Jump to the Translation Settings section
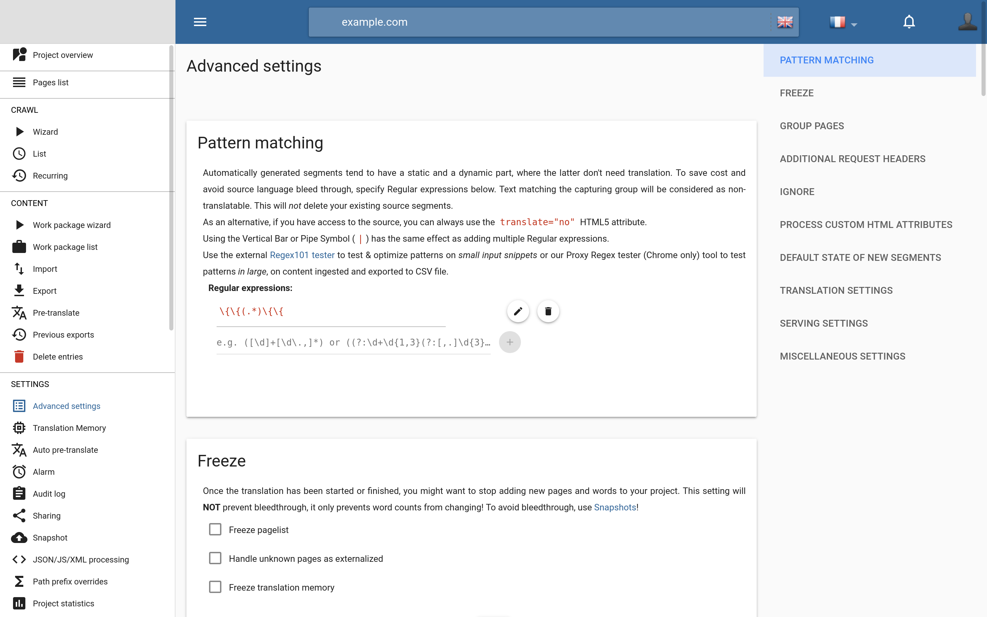 (836, 290)
